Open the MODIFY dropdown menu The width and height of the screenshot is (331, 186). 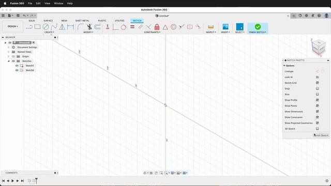[x=88, y=32]
